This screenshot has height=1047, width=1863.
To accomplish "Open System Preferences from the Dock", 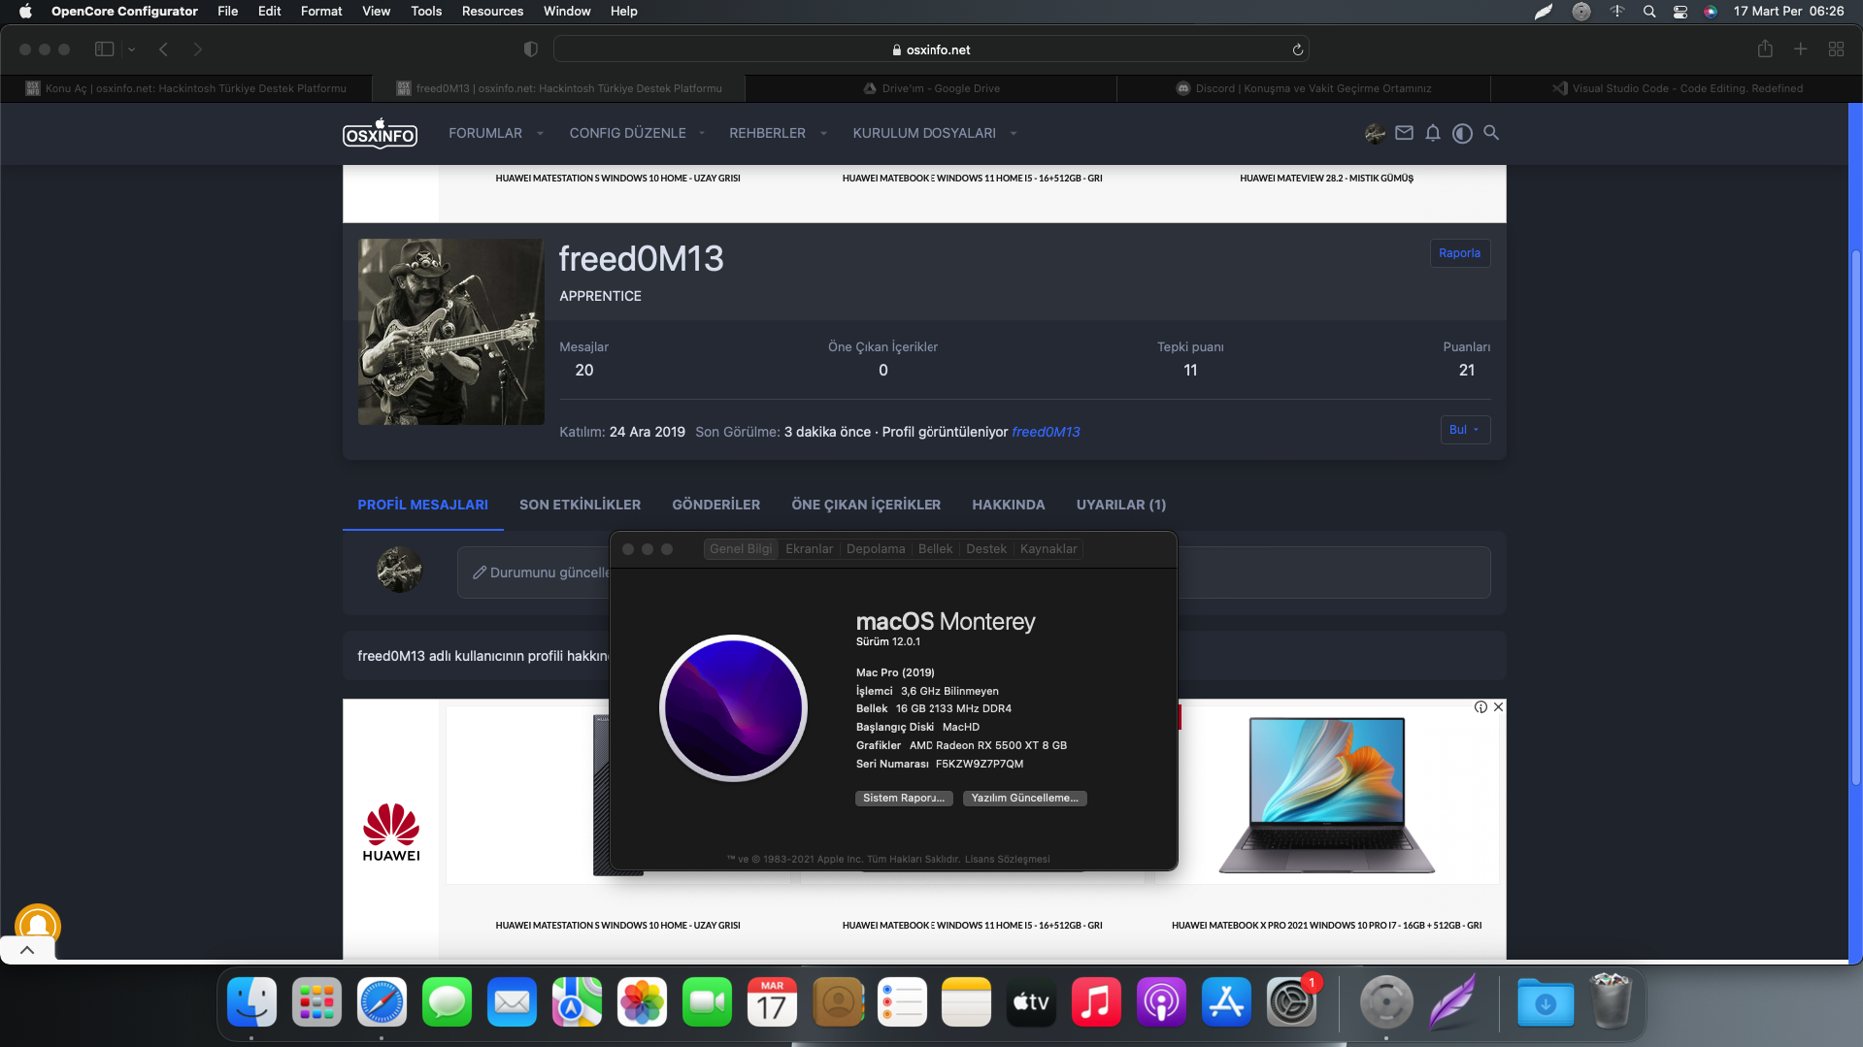I will [1291, 1001].
